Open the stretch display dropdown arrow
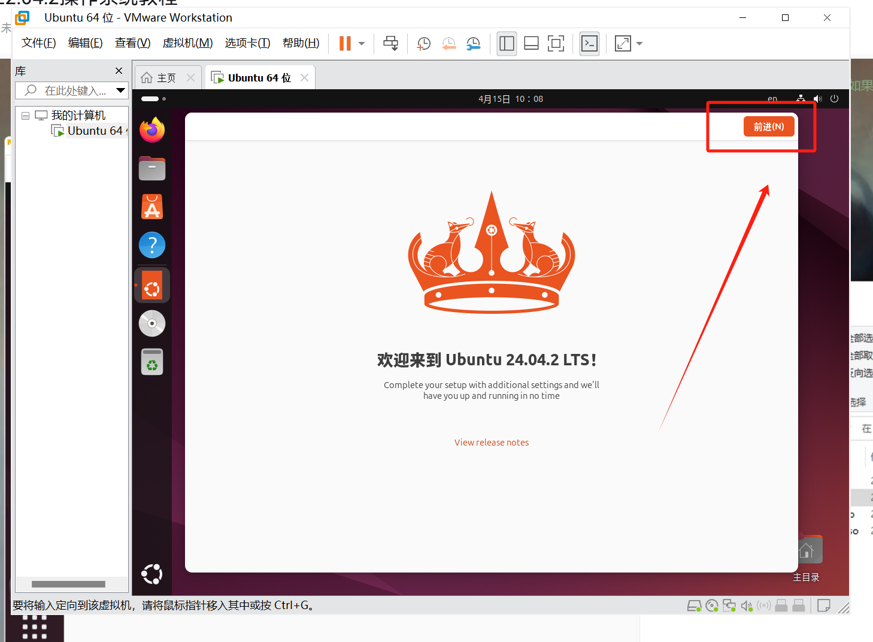The width and height of the screenshot is (873, 642). pyautogui.click(x=639, y=44)
